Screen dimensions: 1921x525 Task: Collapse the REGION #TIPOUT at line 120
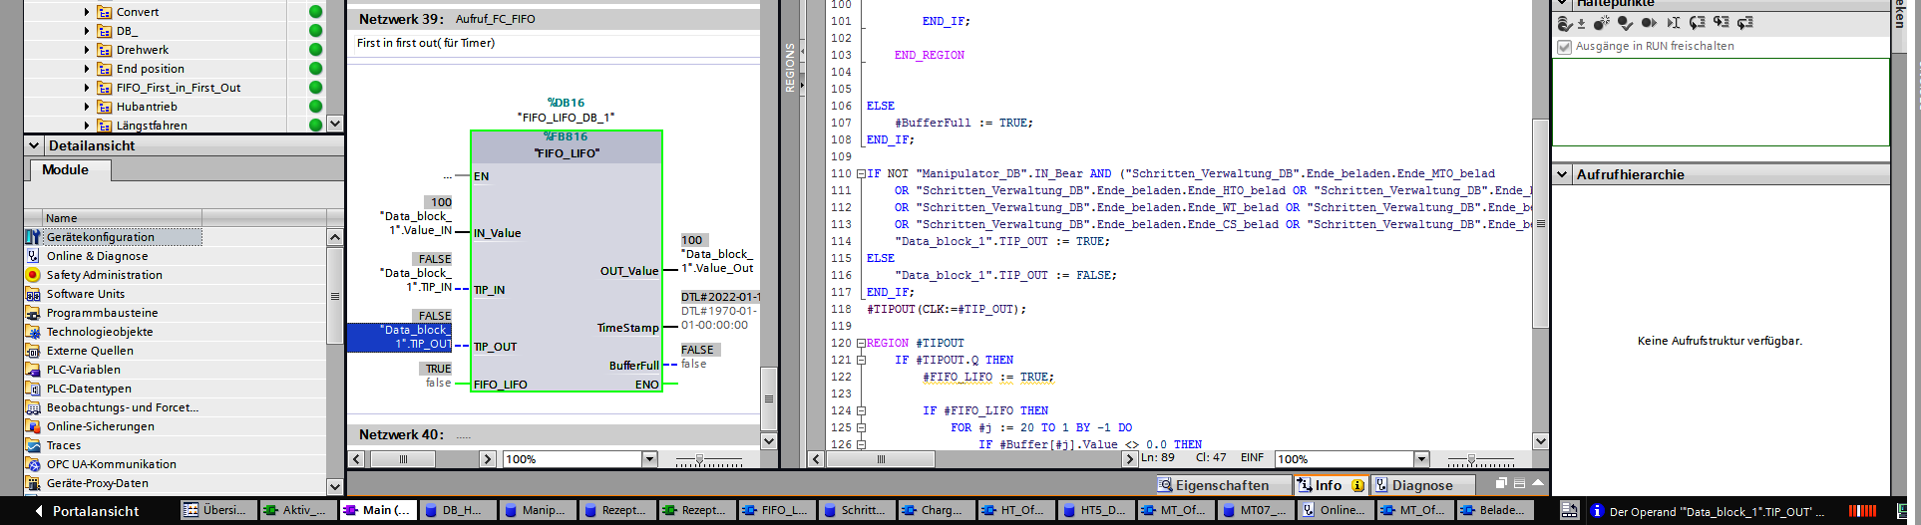[861, 343]
